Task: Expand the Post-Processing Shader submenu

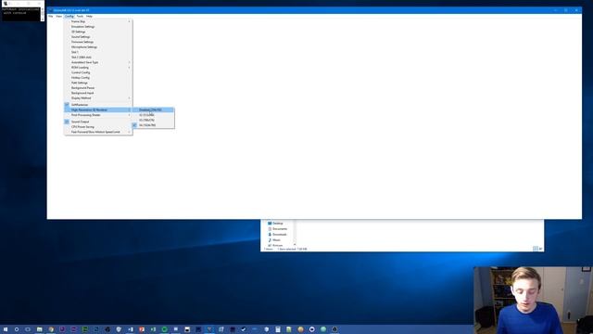Action: (98, 115)
